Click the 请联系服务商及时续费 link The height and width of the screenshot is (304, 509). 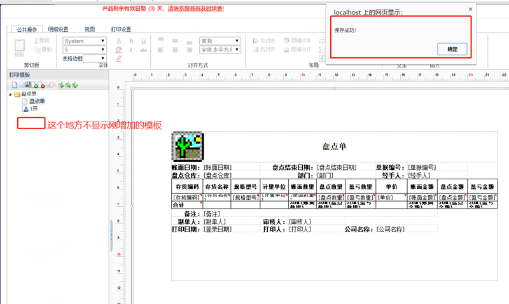tap(196, 8)
